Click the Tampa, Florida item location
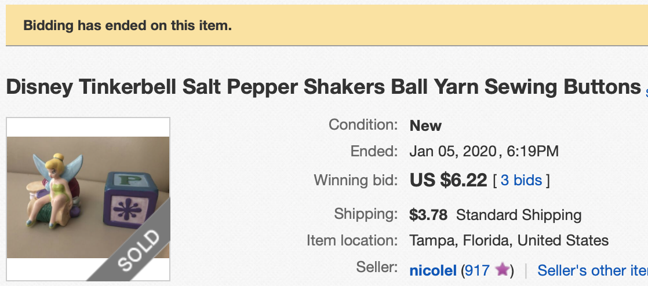 pyautogui.click(x=508, y=240)
